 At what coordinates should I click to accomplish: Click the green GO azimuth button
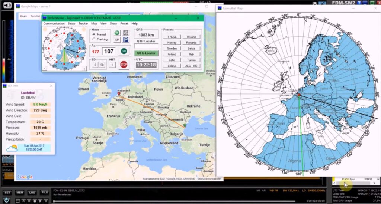tap(124, 51)
